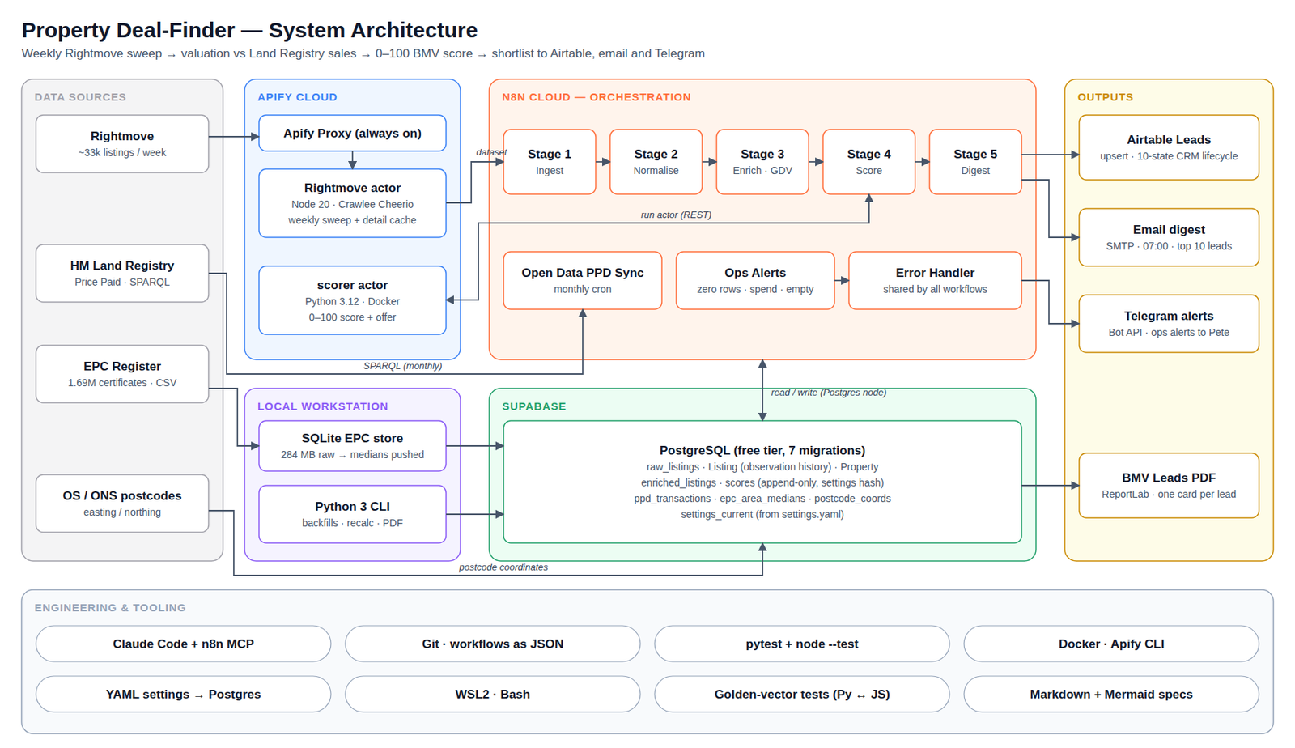Screen dimensions: 1295x748
Task: Select the 'ENGINEERING & TOOLING' heading
Action: click(x=110, y=608)
